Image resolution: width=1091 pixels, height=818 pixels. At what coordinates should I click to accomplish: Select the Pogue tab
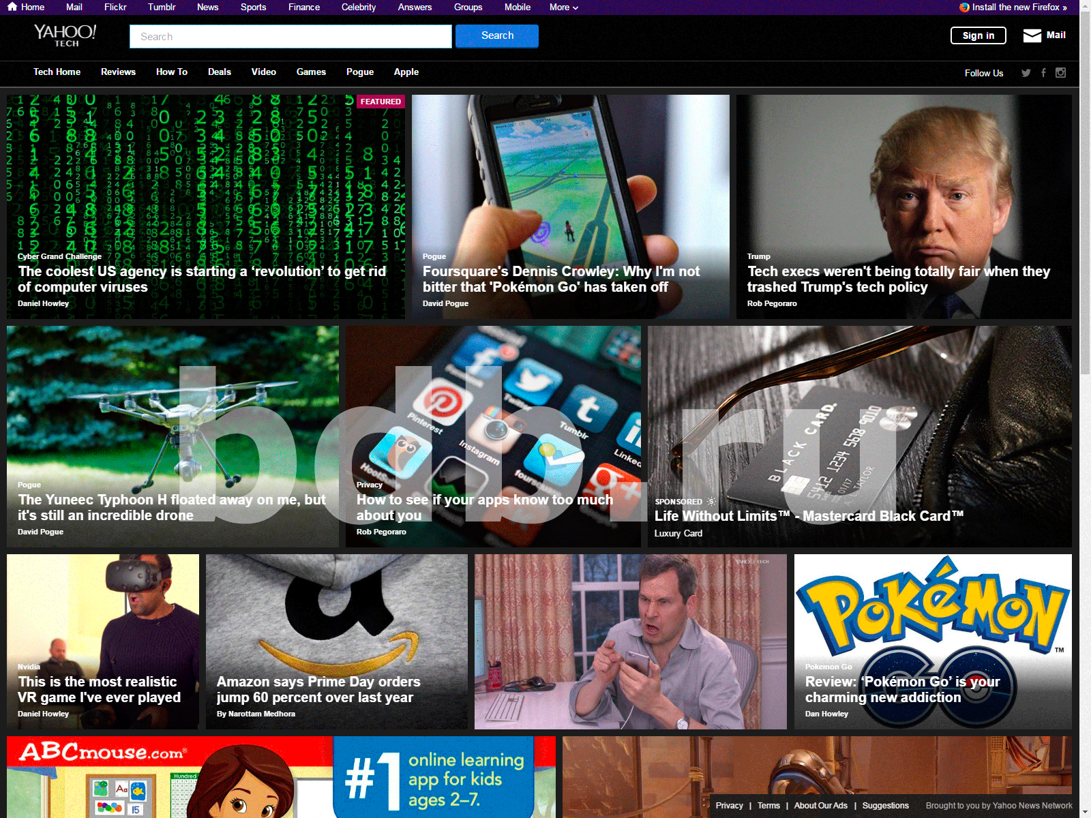pyautogui.click(x=360, y=72)
